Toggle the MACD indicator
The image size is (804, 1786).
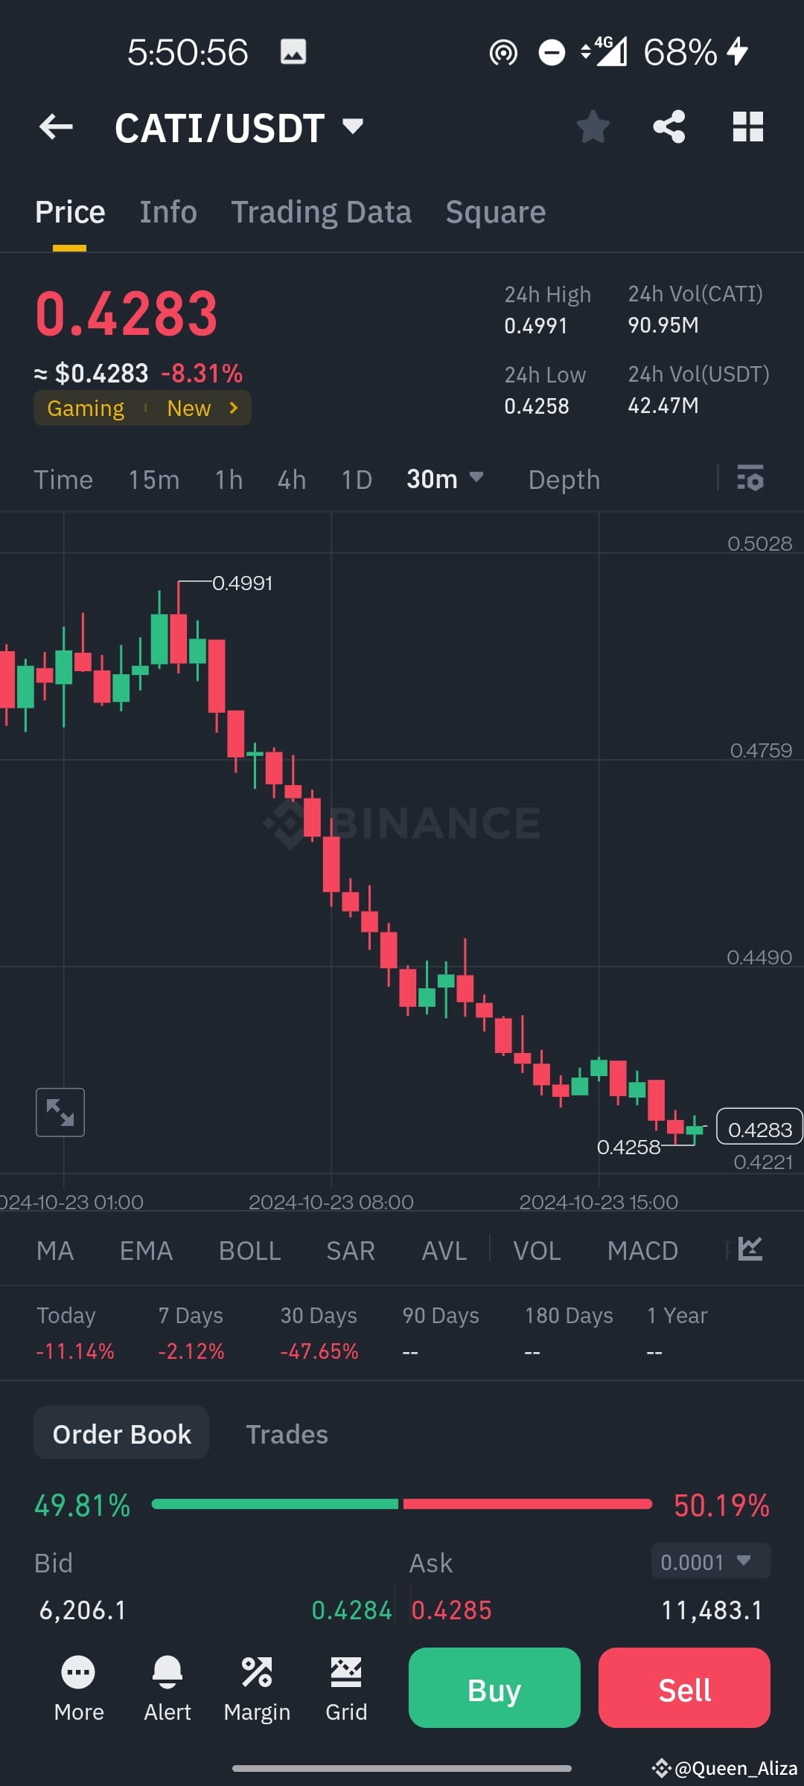[x=642, y=1250]
